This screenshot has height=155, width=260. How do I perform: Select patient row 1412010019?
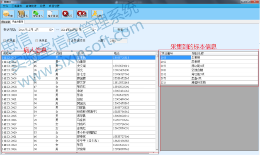pos(78,128)
